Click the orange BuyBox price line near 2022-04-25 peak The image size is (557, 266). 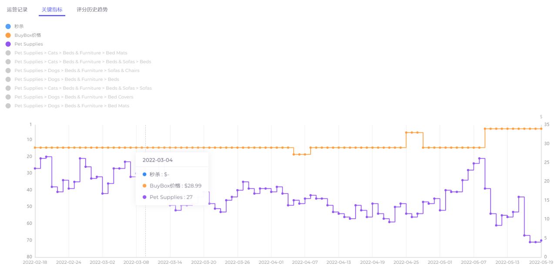[412, 132]
